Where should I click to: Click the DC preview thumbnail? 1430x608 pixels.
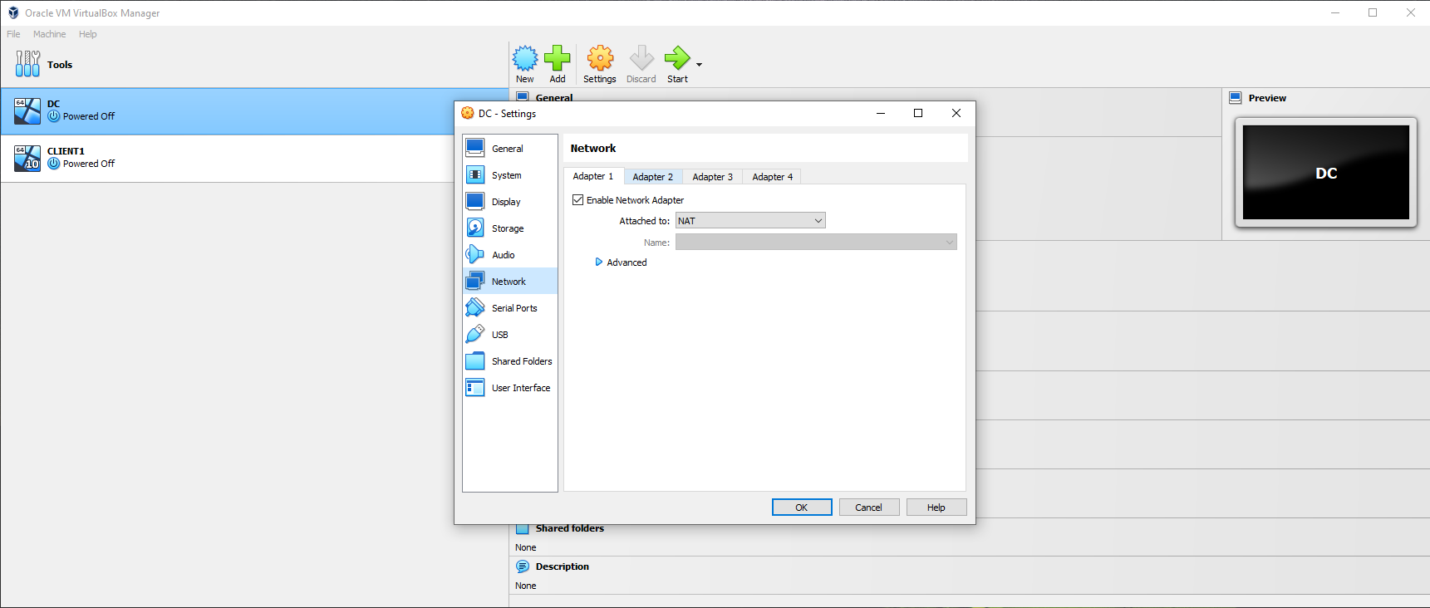[1326, 173]
